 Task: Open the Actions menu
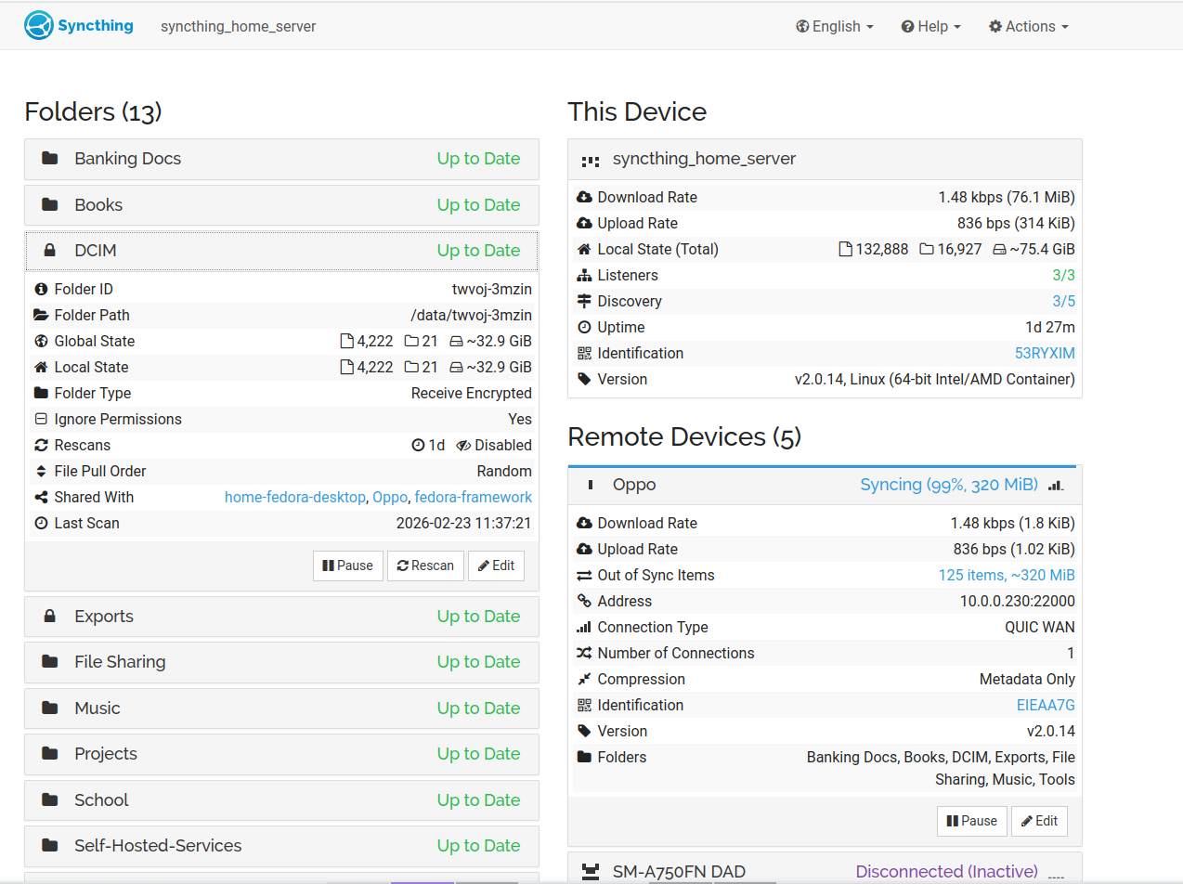(1028, 27)
